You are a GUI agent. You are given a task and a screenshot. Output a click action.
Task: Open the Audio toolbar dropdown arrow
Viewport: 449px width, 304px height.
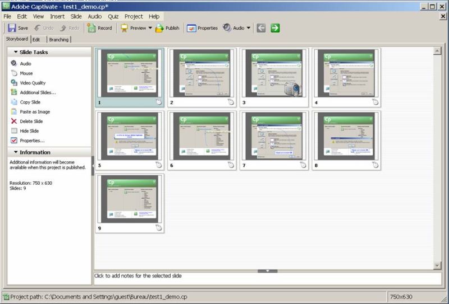(x=248, y=28)
